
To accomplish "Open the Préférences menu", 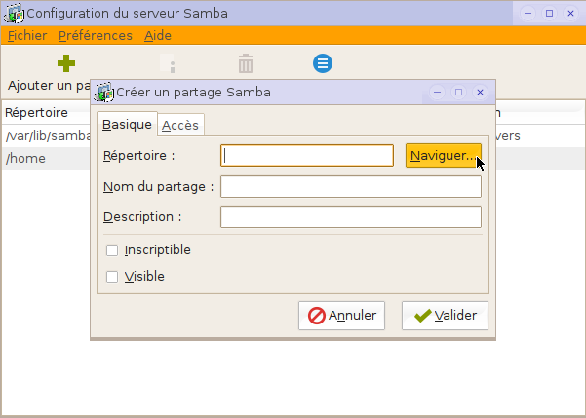I will tap(96, 36).
